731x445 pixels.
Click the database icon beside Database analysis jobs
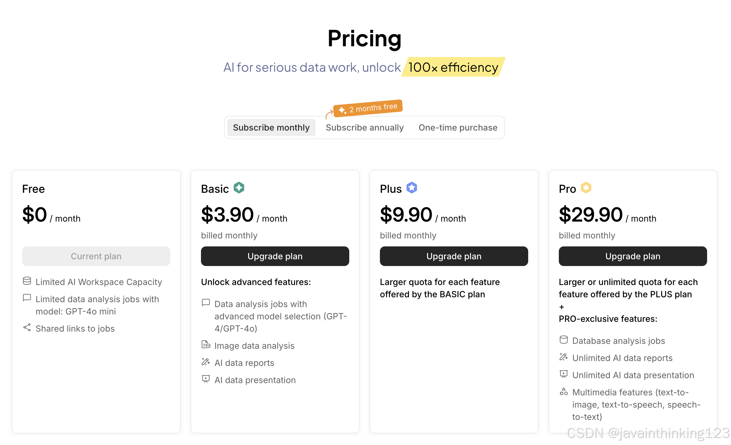click(x=564, y=340)
